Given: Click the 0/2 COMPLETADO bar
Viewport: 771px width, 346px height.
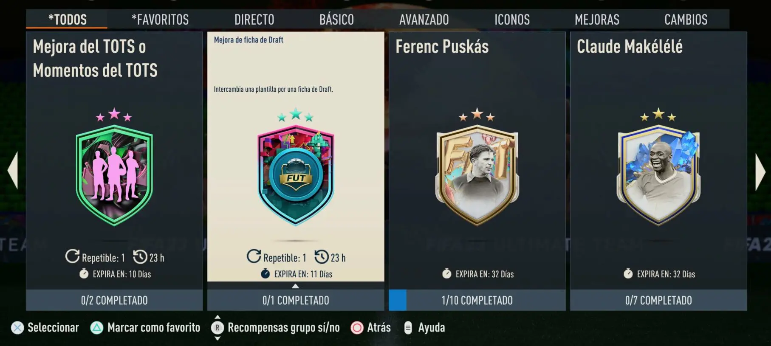Looking at the screenshot, I should point(114,300).
